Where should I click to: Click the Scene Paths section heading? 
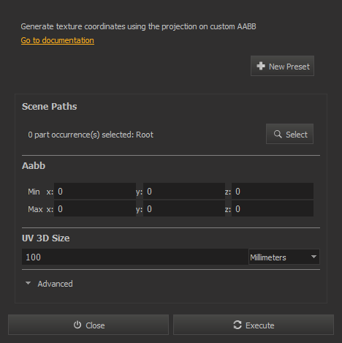pyautogui.click(x=50, y=107)
